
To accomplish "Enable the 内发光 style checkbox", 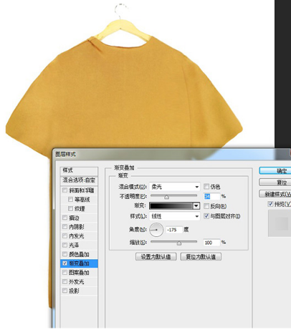I will 65,236.
